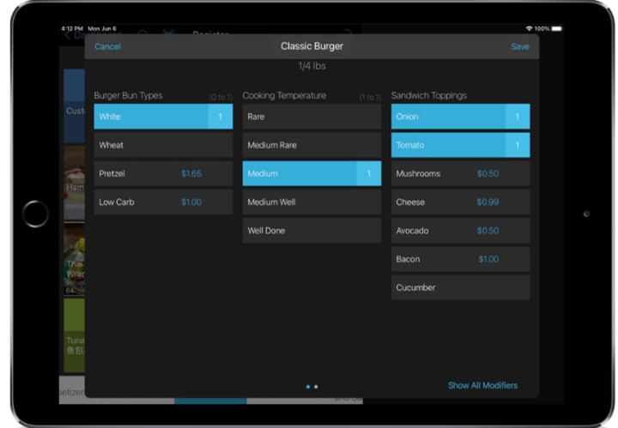Add Cheese topping for $0.99
The width and height of the screenshot is (618, 428).
coord(460,202)
